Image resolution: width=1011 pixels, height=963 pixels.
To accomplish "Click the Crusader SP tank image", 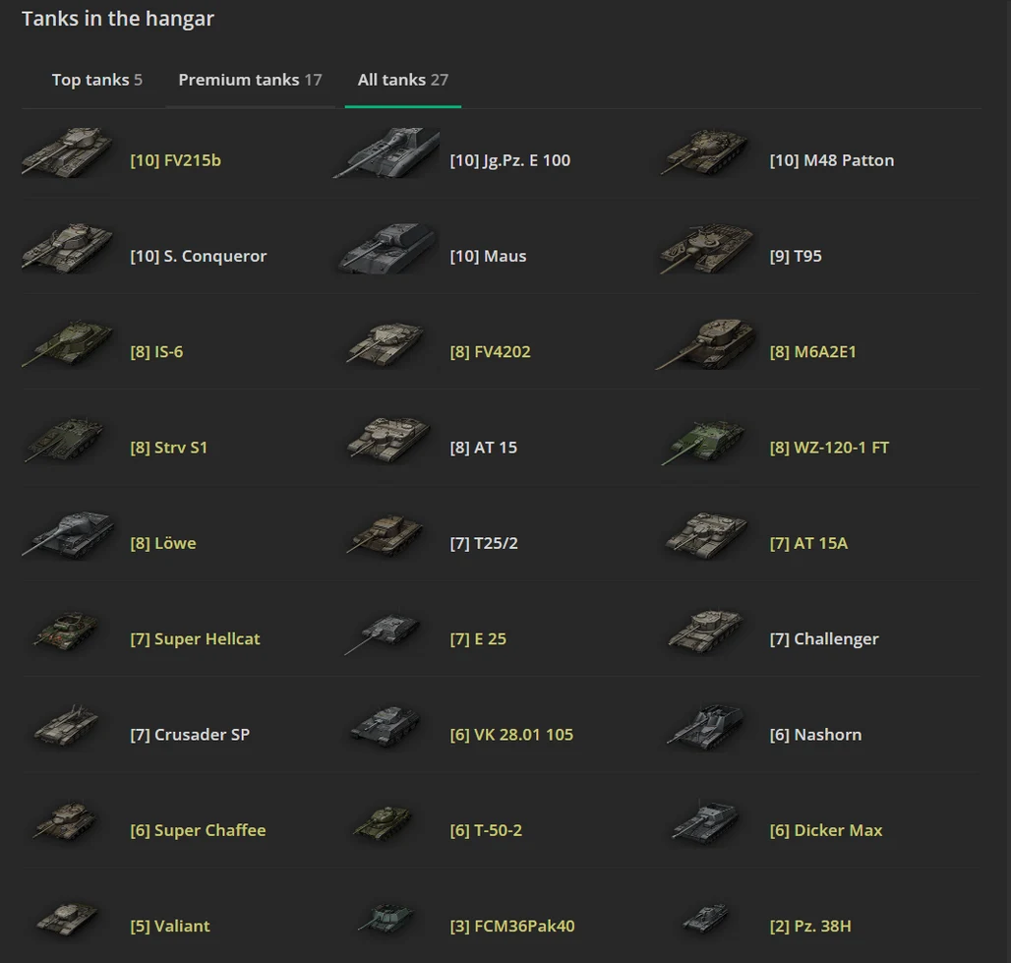I will (66, 726).
